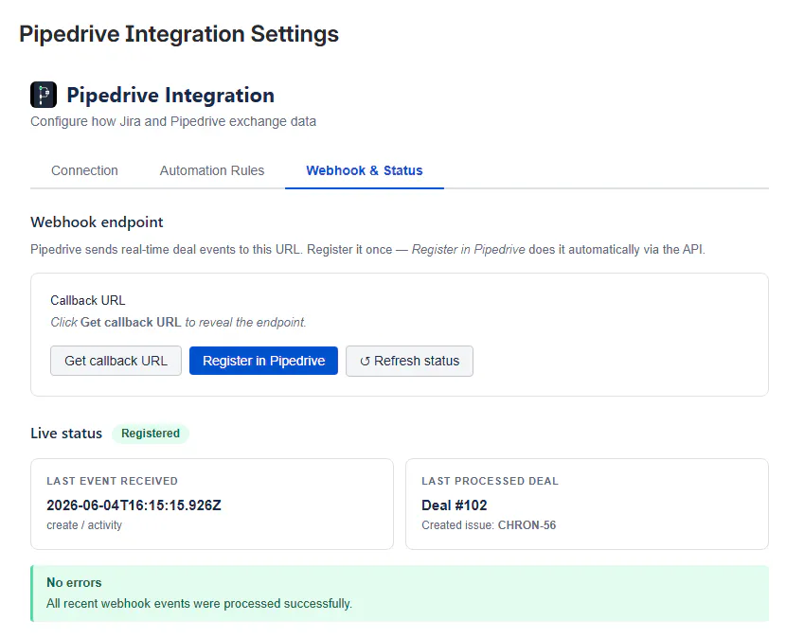Click 'All recent webhook events were processed successfully'
804x638 pixels.
199,604
